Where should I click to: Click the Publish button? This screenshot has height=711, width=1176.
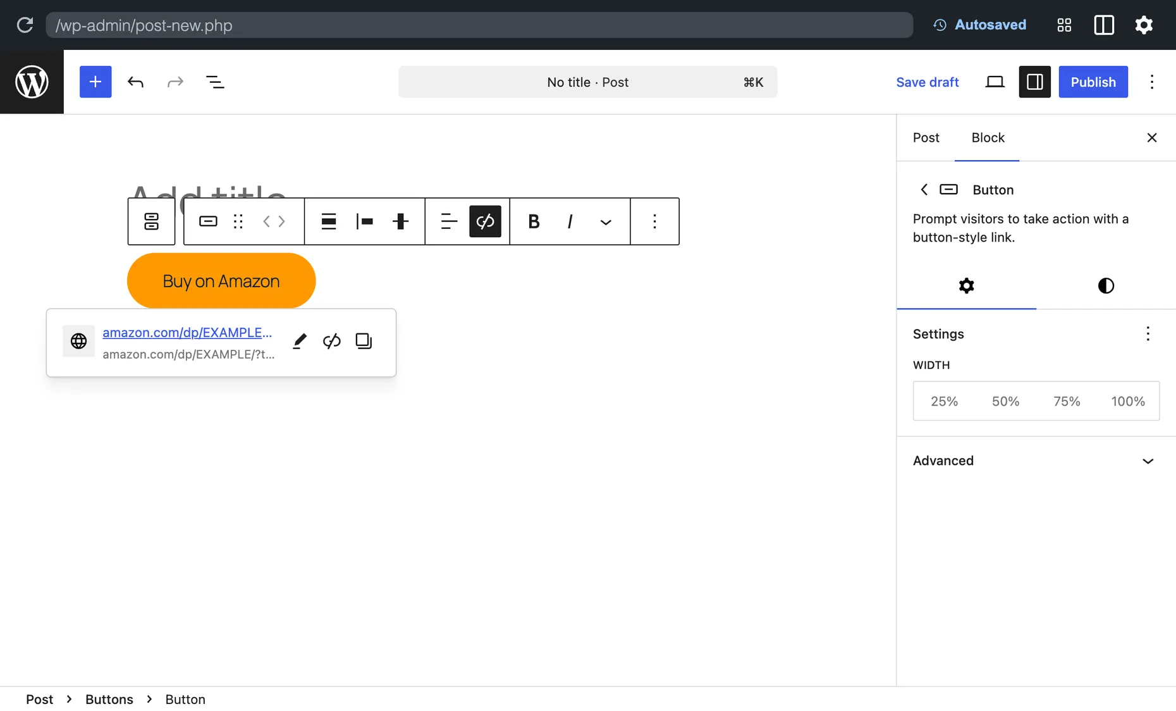pyautogui.click(x=1093, y=82)
